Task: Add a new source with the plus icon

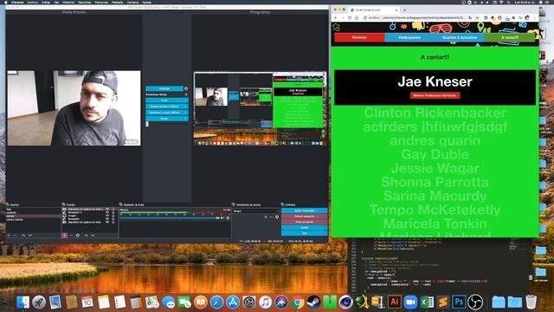Action: coord(65,235)
